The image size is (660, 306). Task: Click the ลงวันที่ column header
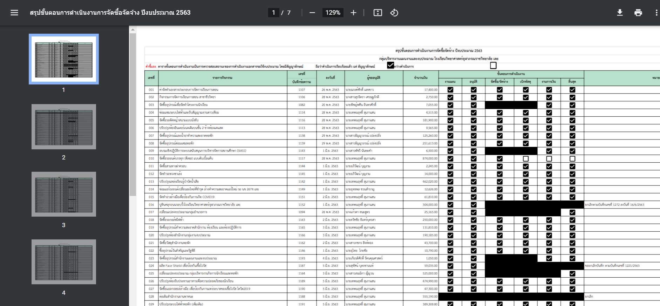pyautogui.click(x=330, y=78)
